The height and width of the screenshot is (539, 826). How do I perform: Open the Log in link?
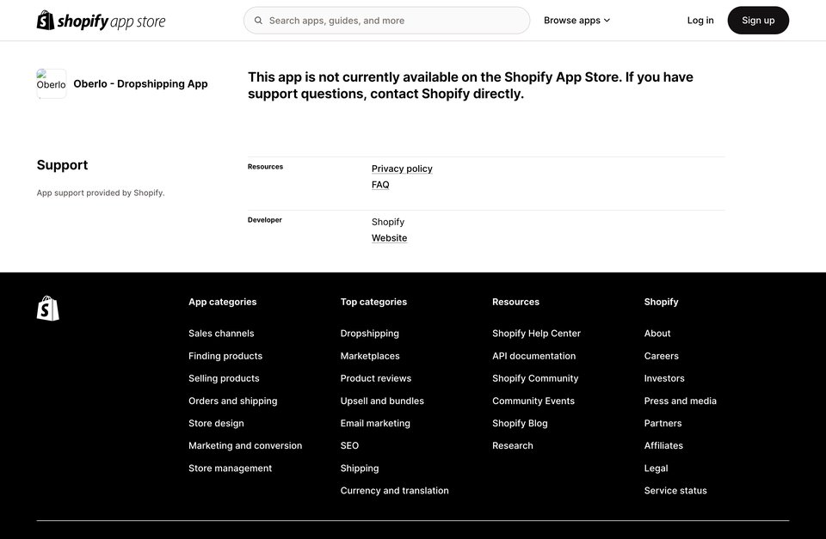click(x=700, y=21)
